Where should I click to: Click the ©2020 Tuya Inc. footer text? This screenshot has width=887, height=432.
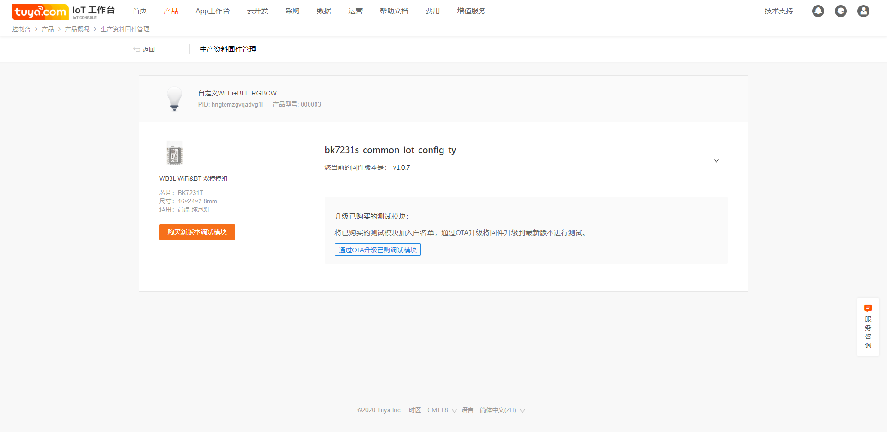pos(379,410)
